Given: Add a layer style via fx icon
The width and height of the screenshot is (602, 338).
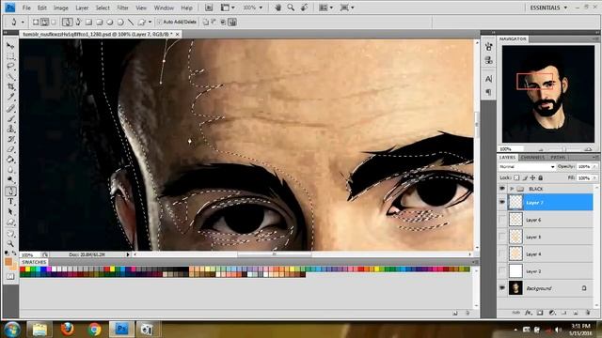Looking at the screenshot, I should pos(528,313).
